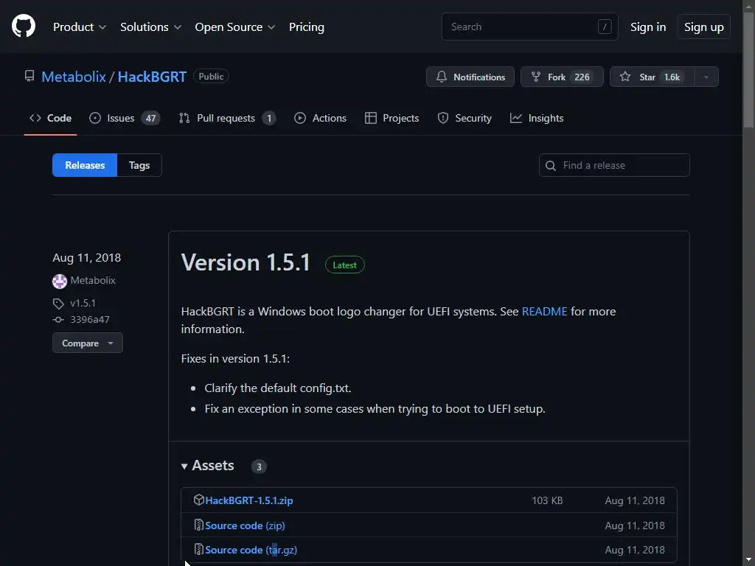755x566 pixels.
Task: Open the Open Source dropdown
Action: [x=235, y=27]
